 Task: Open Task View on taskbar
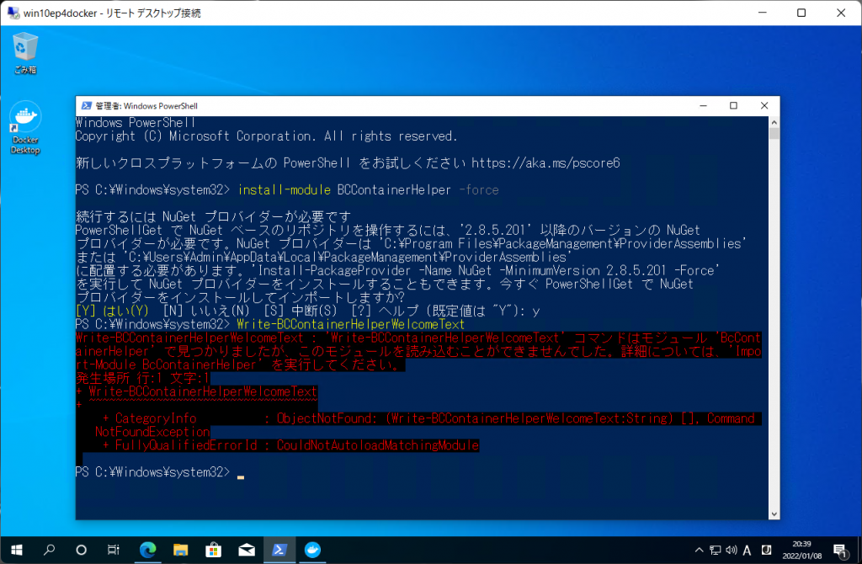click(114, 550)
